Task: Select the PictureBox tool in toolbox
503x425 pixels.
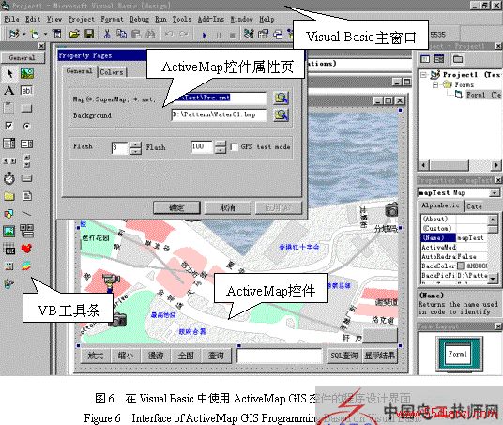Action: point(27,74)
